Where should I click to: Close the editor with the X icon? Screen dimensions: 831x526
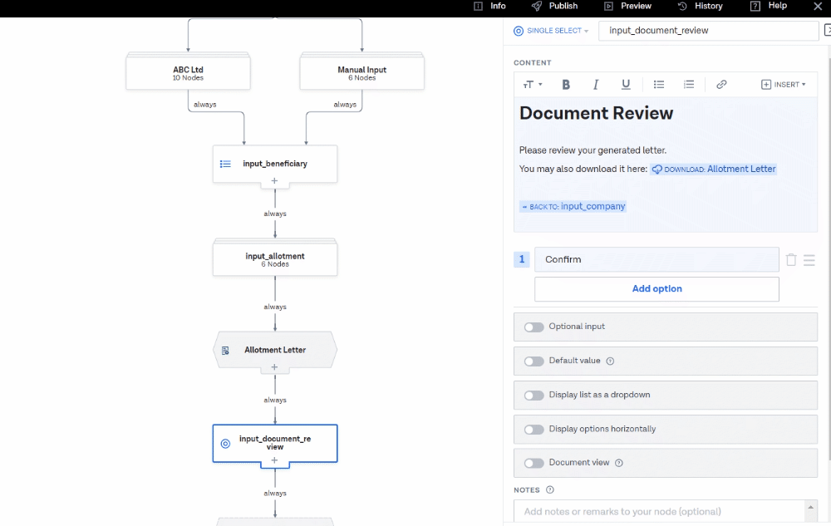pos(818,7)
